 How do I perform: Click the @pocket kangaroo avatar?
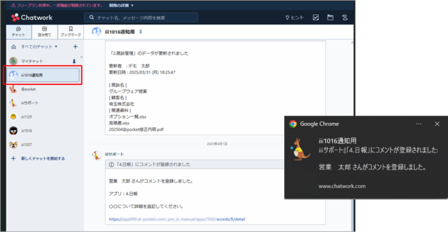pyautogui.click(x=13, y=89)
